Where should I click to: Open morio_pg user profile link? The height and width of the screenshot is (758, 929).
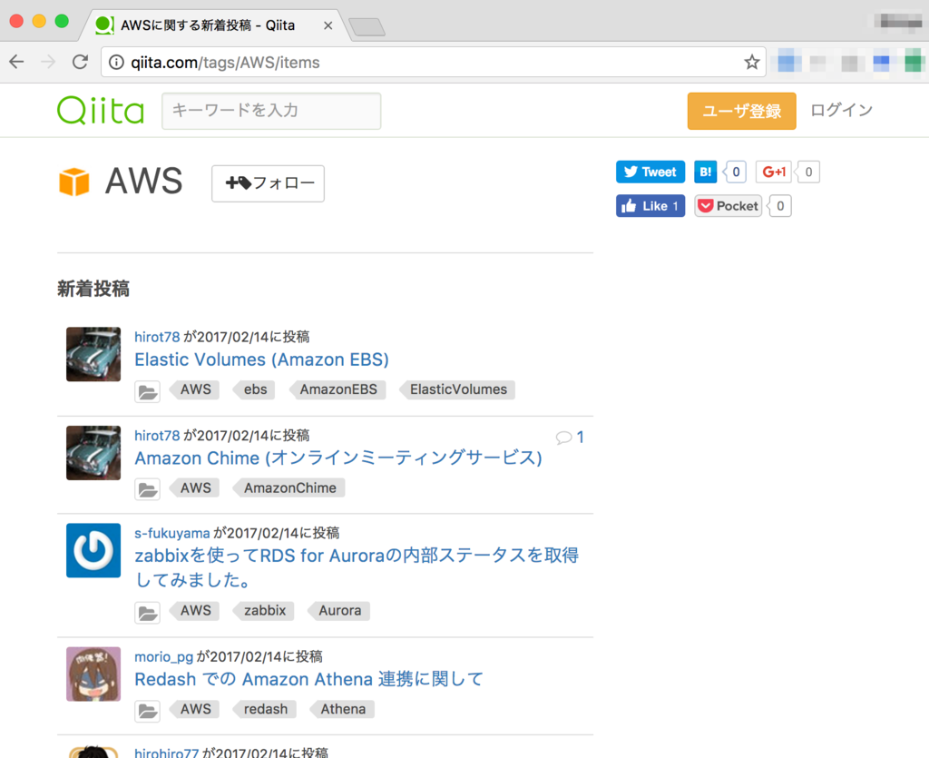(163, 657)
